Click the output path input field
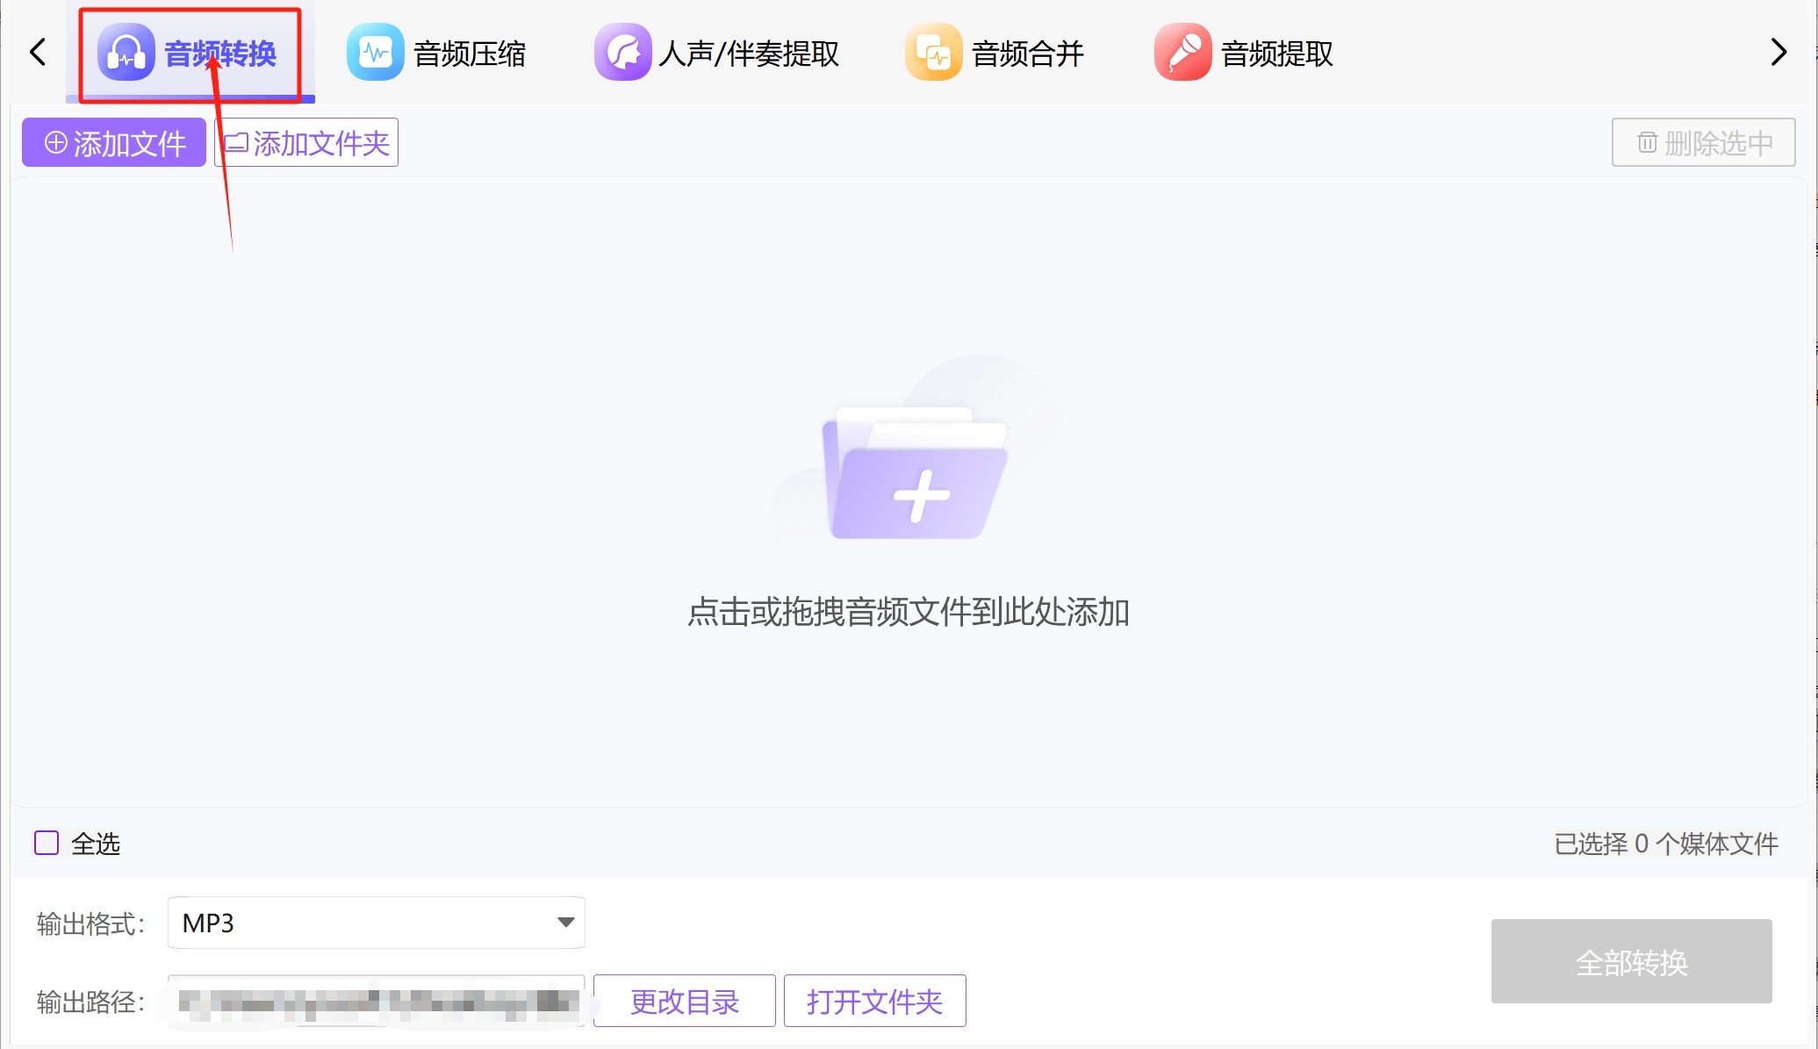1818x1049 pixels. point(376,1001)
